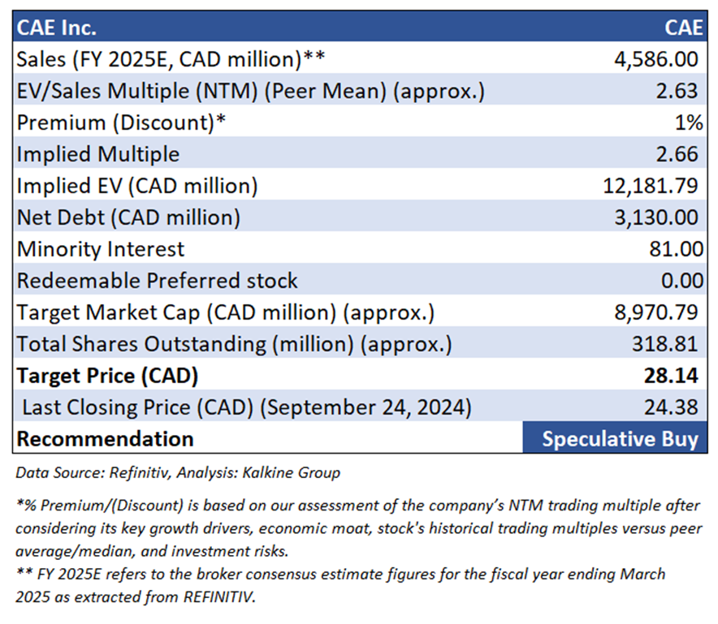Select the 'Implied EV (CAD million)' label
This screenshot has height=624, width=718.
[x=137, y=186]
